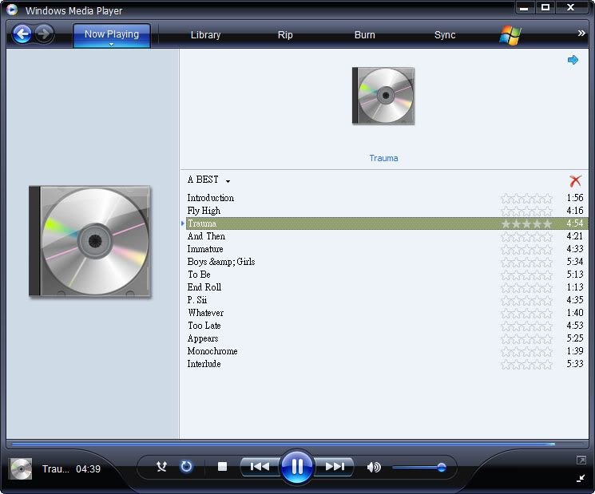The height and width of the screenshot is (494, 595).
Task: Switch to compact mode in bottom corner
Action: point(581,478)
